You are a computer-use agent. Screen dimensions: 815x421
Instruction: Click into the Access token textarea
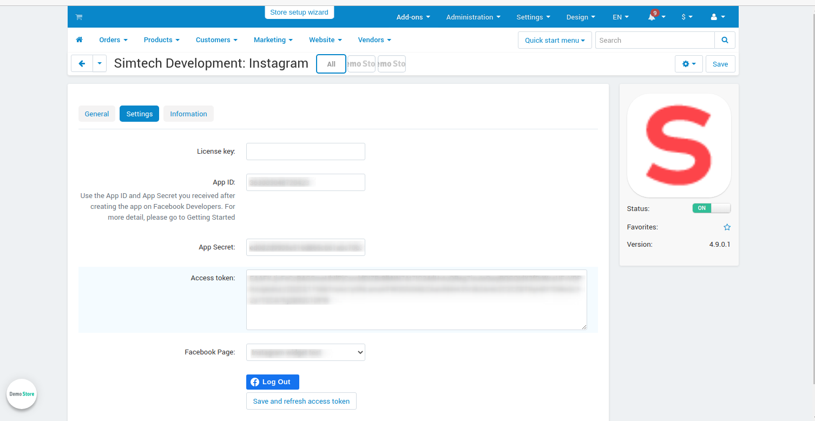point(417,300)
